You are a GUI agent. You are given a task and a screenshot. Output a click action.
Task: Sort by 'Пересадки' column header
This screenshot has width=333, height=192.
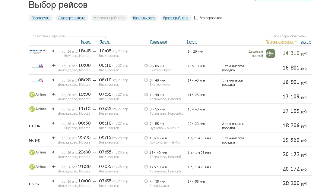point(158,42)
